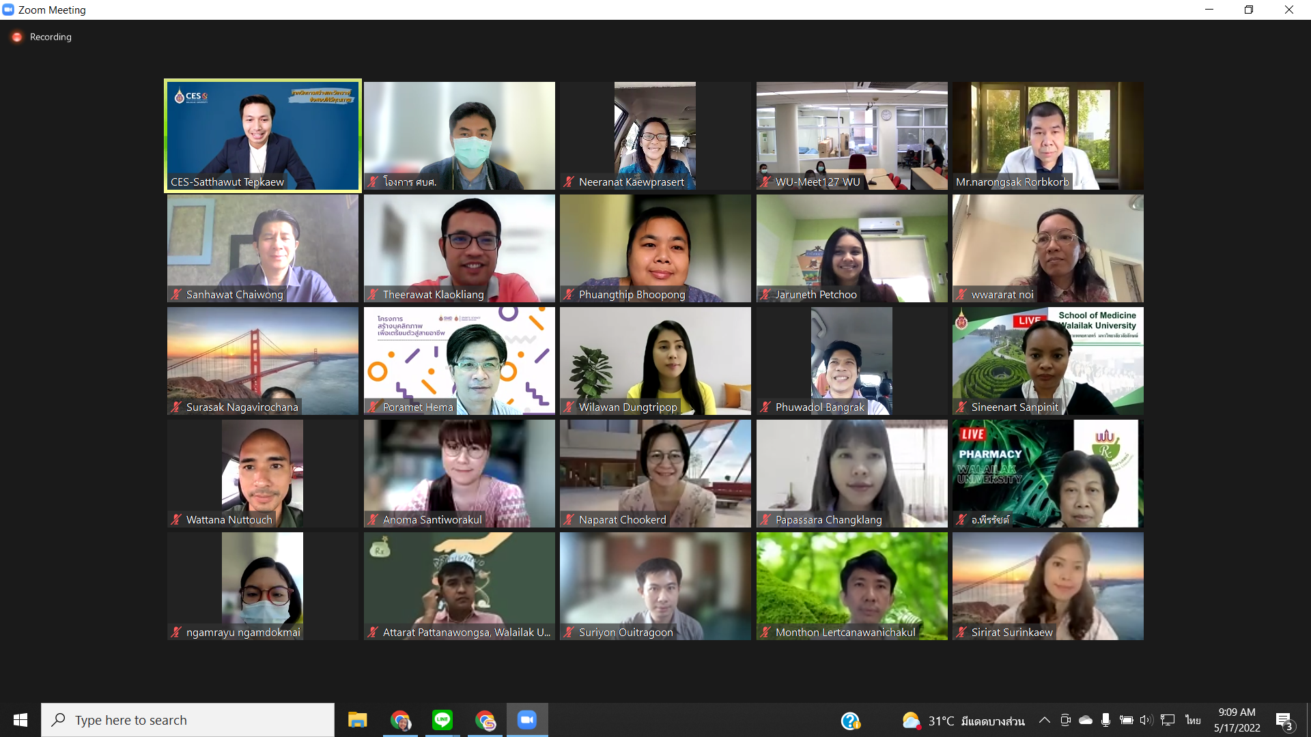Open the Windows Start menu

click(20, 720)
